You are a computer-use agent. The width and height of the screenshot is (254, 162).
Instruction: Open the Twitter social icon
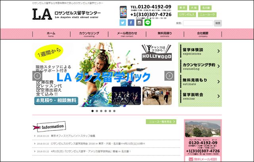pyautogui.click(x=123, y=23)
